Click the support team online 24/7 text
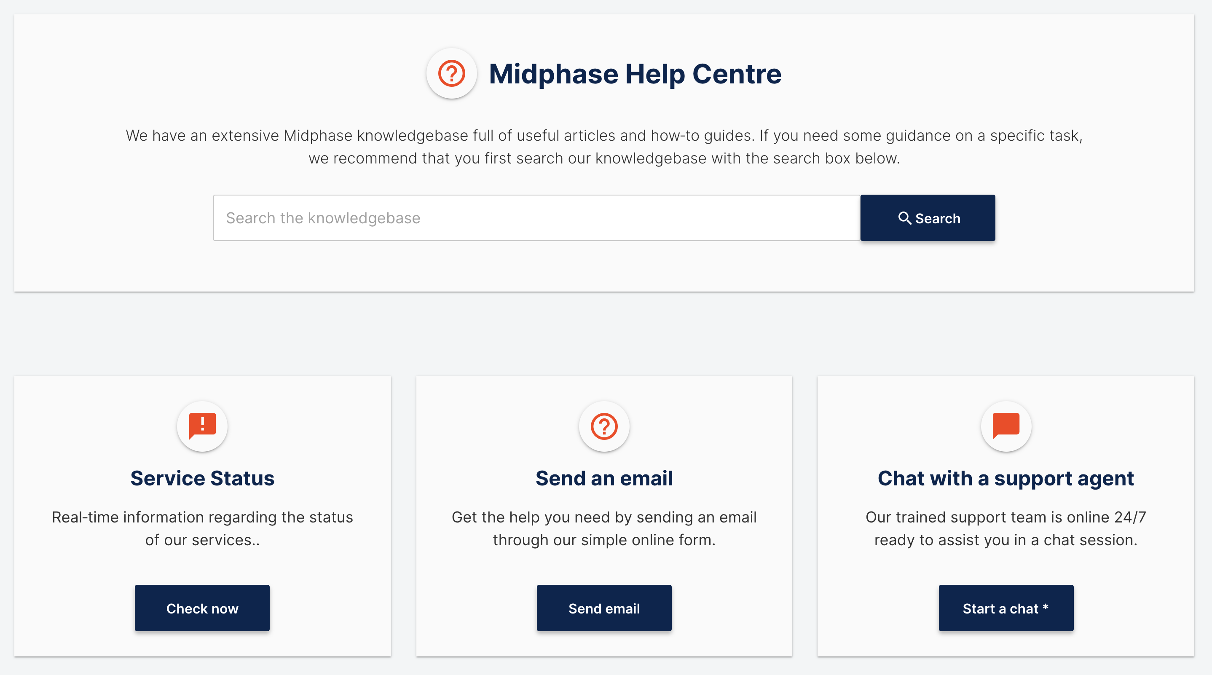Screen dimensions: 1212x675 (1006, 528)
